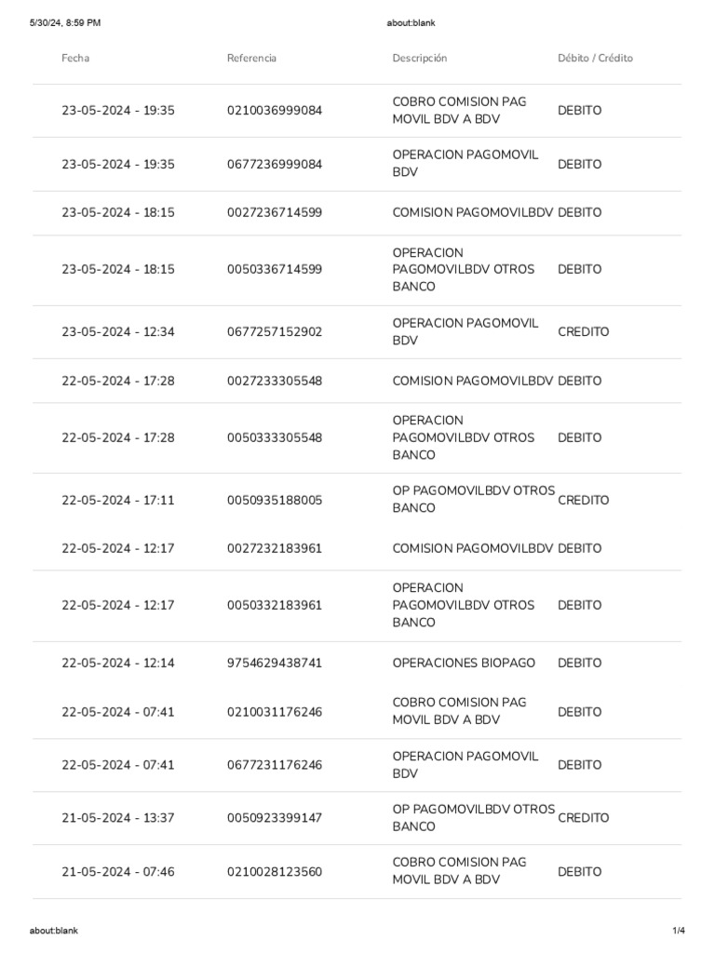Select CREDITO for reference 0677257152902
The height and width of the screenshot is (953, 715).
(583, 332)
